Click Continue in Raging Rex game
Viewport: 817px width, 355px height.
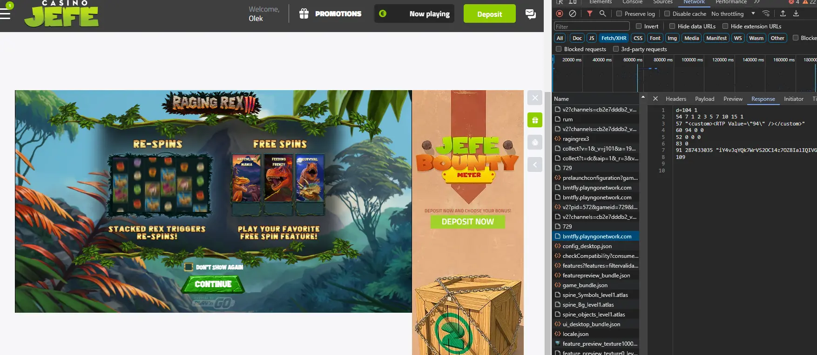[x=213, y=284]
